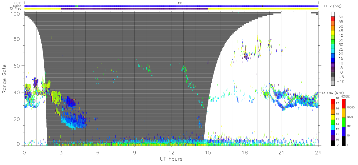Click the Range Gate axis title

pos(4,79)
